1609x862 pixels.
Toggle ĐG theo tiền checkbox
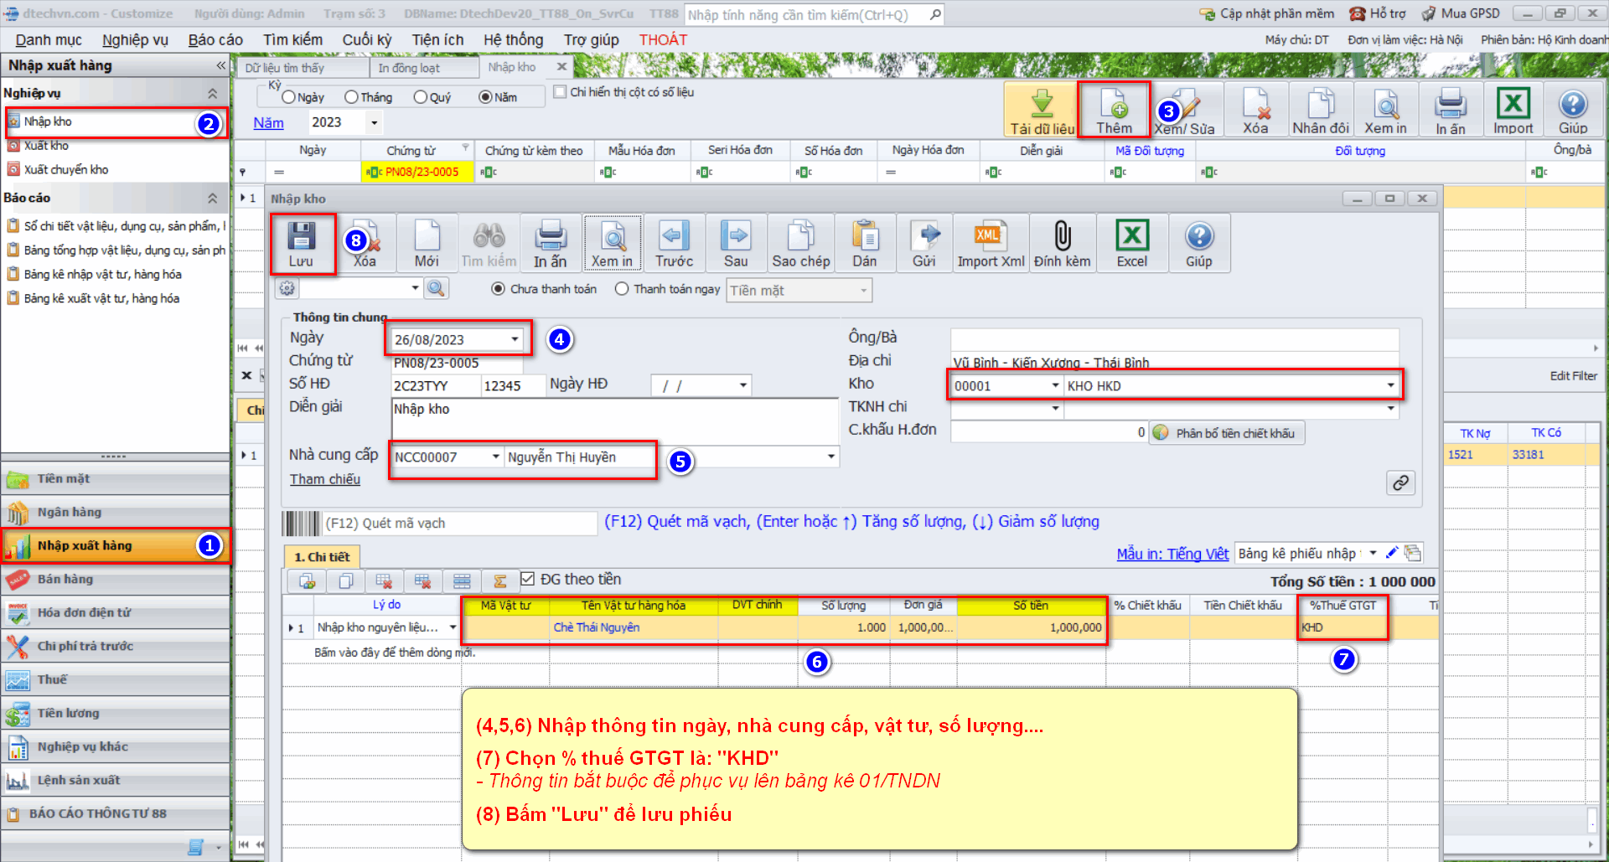pos(528,579)
